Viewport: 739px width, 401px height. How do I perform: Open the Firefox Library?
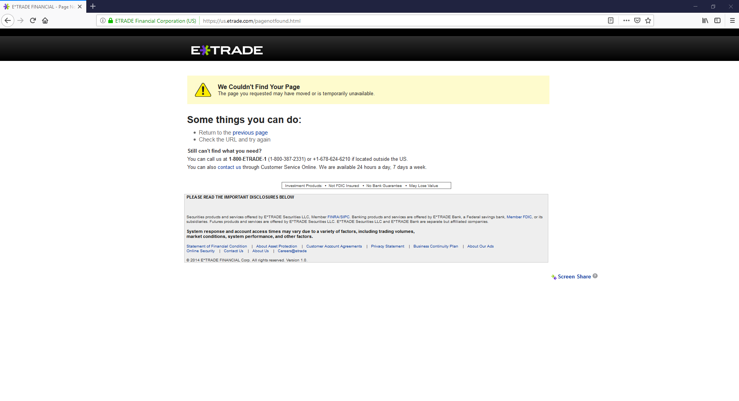pos(705,20)
